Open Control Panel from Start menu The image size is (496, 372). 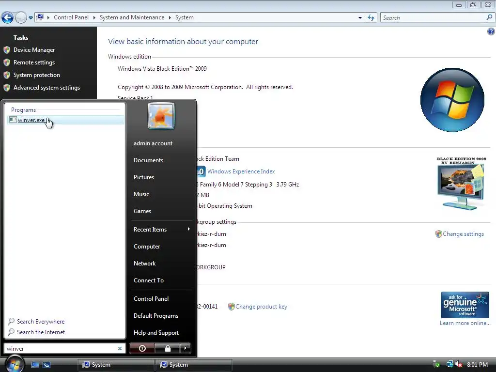pos(151,298)
